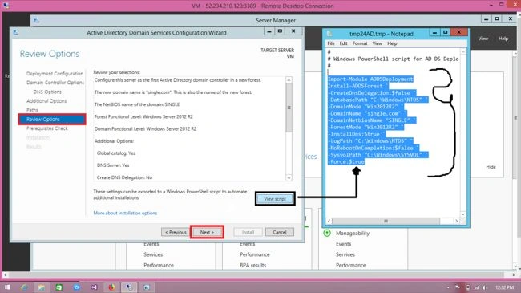The width and height of the screenshot is (521, 293).
Task: Click Notepad vertical scroll down arrow
Action: coord(463,214)
